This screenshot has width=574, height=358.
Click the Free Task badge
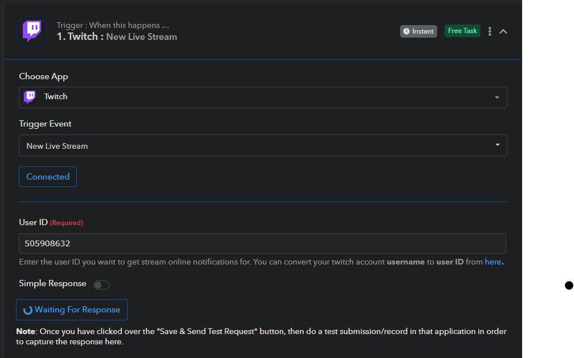click(x=462, y=31)
